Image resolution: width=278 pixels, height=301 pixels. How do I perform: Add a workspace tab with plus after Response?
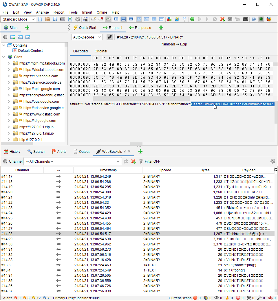point(161,28)
